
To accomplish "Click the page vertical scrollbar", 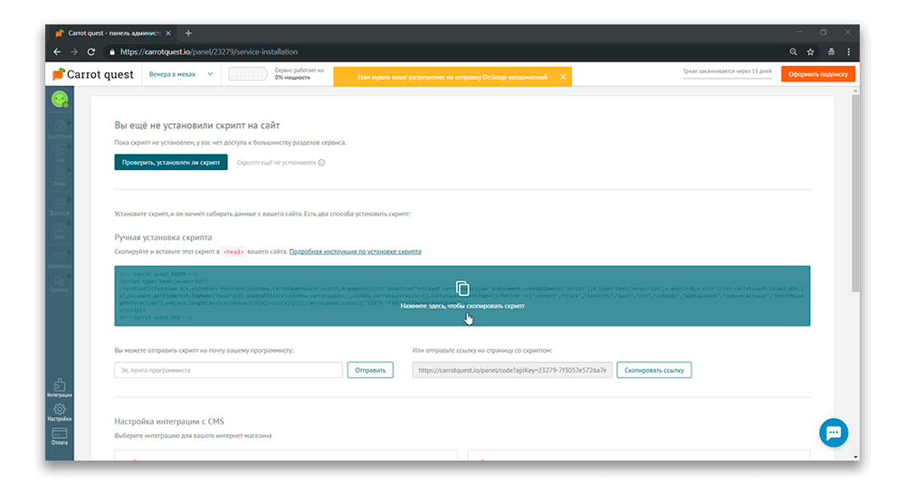I will pyautogui.click(x=855, y=194).
